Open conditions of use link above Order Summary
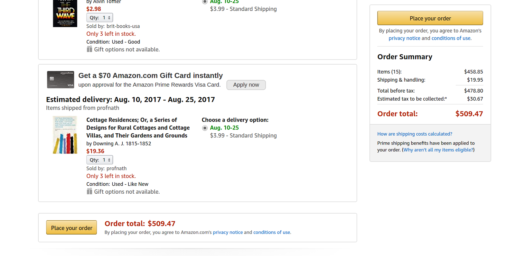This screenshot has width=515, height=256. [x=451, y=38]
